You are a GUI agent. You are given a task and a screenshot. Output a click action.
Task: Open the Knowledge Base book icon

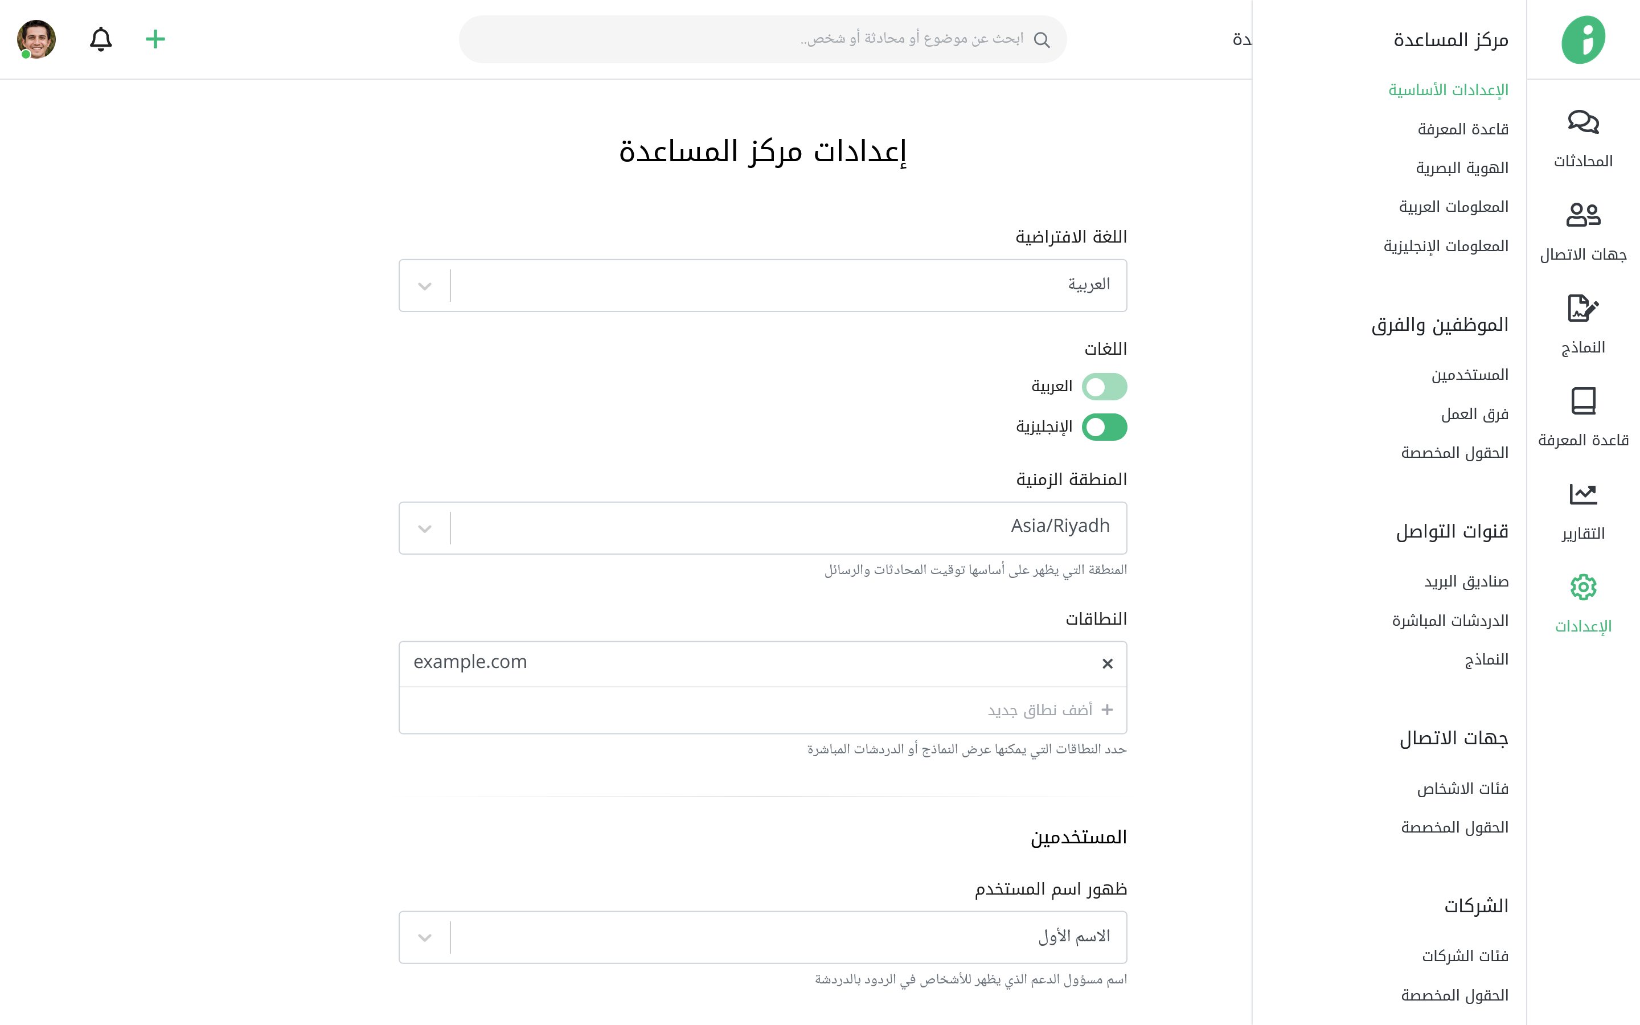tap(1582, 401)
